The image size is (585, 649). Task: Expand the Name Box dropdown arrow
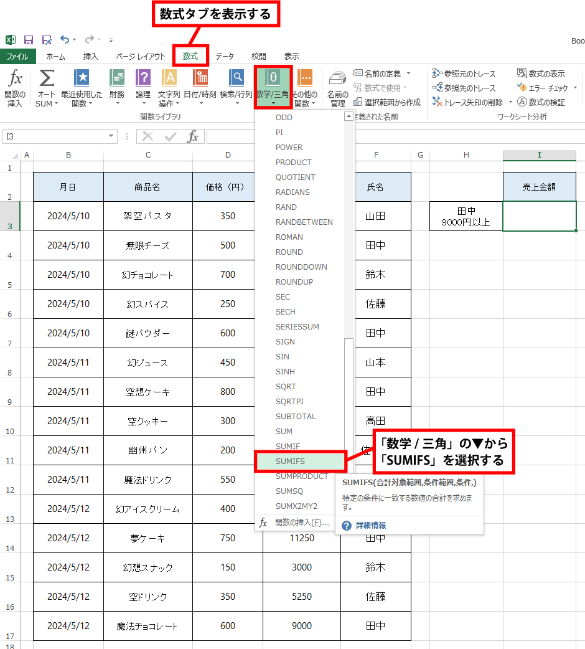(111, 136)
